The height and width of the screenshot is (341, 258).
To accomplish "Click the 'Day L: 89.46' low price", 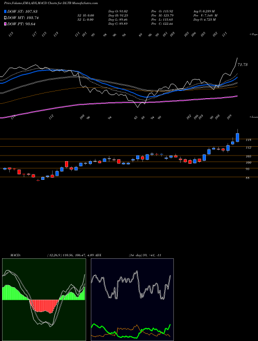I will pyautogui.click(x=118, y=20).
